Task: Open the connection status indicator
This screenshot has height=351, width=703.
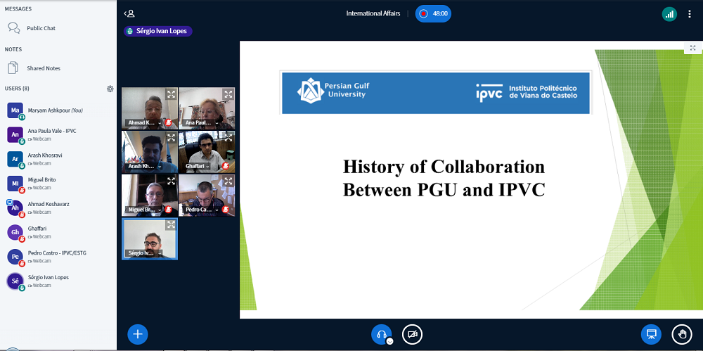Action: pos(669,13)
